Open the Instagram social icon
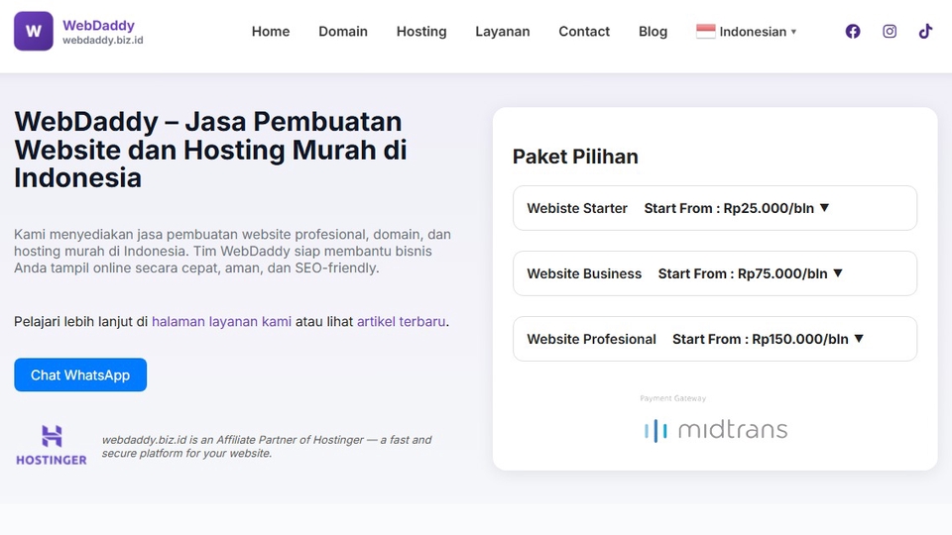The width and height of the screenshot is (952, 535). point(890,32)
